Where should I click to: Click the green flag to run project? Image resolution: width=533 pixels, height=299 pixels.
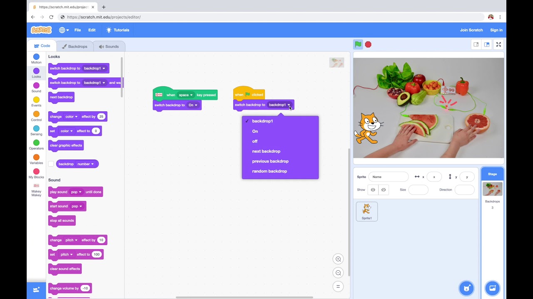[x=358, y=44]
